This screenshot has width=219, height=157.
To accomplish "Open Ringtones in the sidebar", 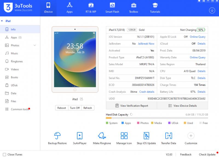I will [x=20, y=61].
